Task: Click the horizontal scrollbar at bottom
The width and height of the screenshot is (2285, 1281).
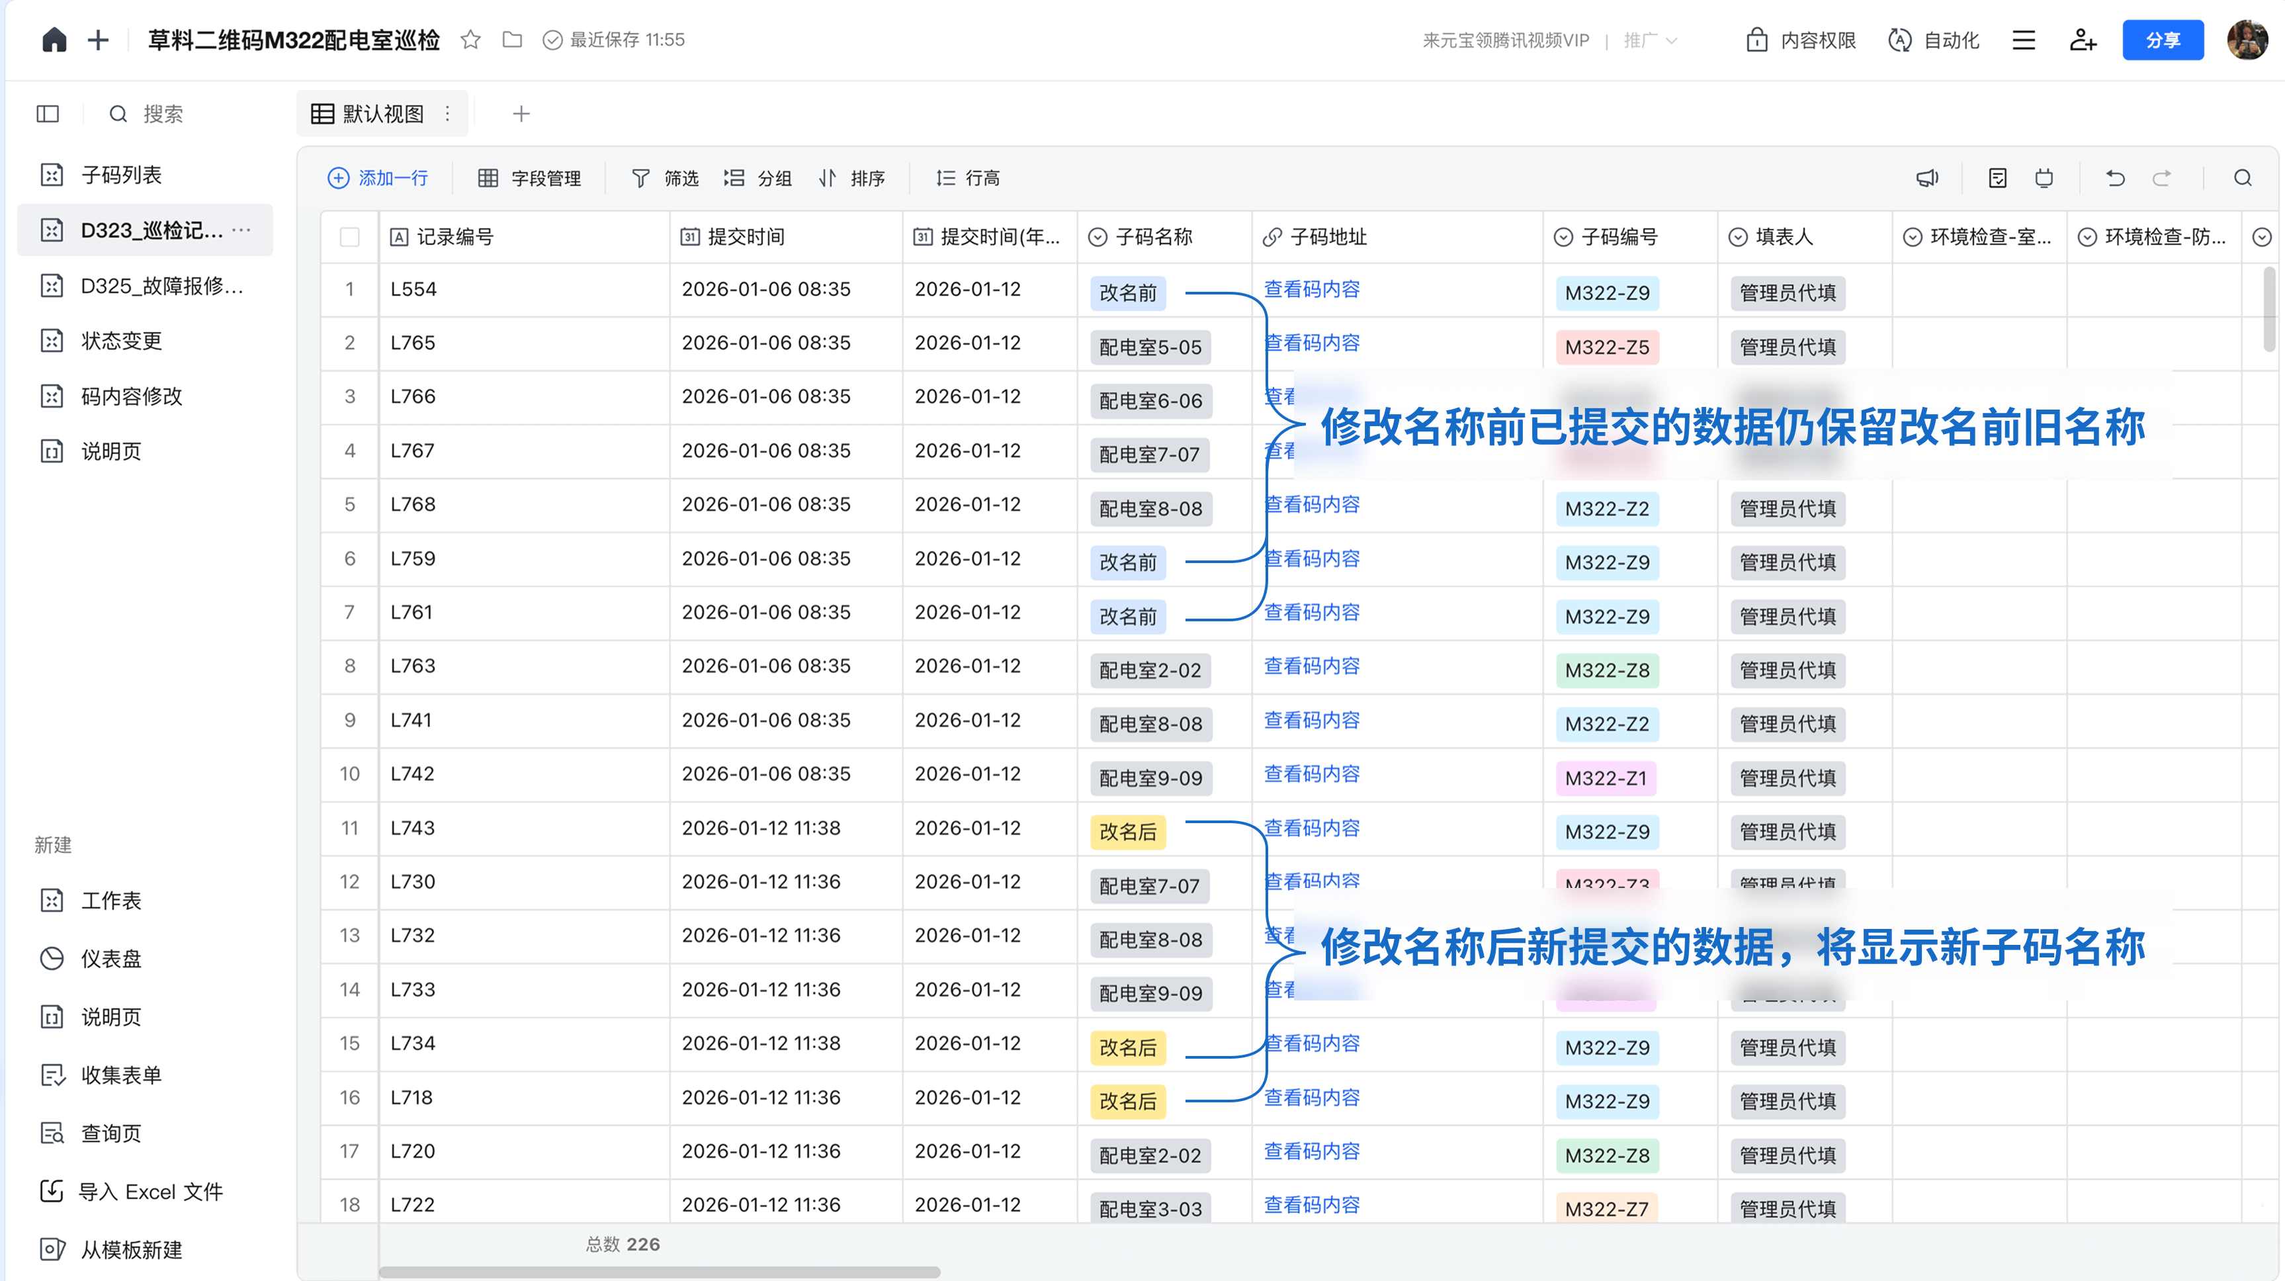Action: [x=659, y=1271]
